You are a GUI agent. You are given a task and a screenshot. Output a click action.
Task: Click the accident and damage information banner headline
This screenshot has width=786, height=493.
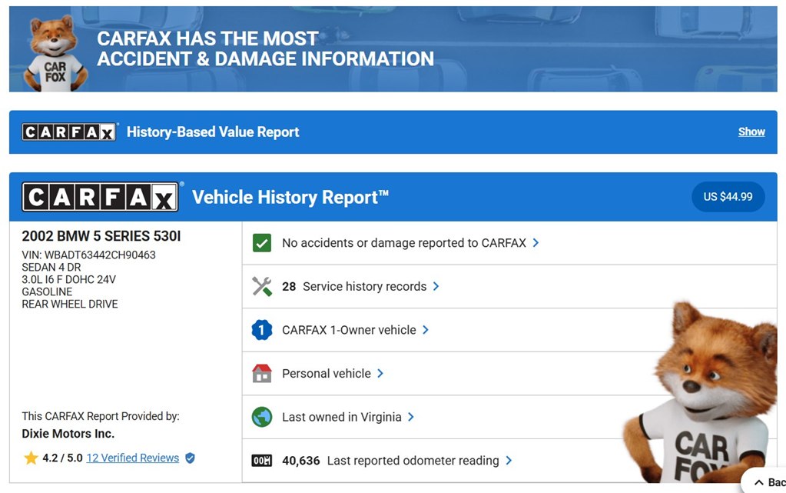click(x=265, y=48)
